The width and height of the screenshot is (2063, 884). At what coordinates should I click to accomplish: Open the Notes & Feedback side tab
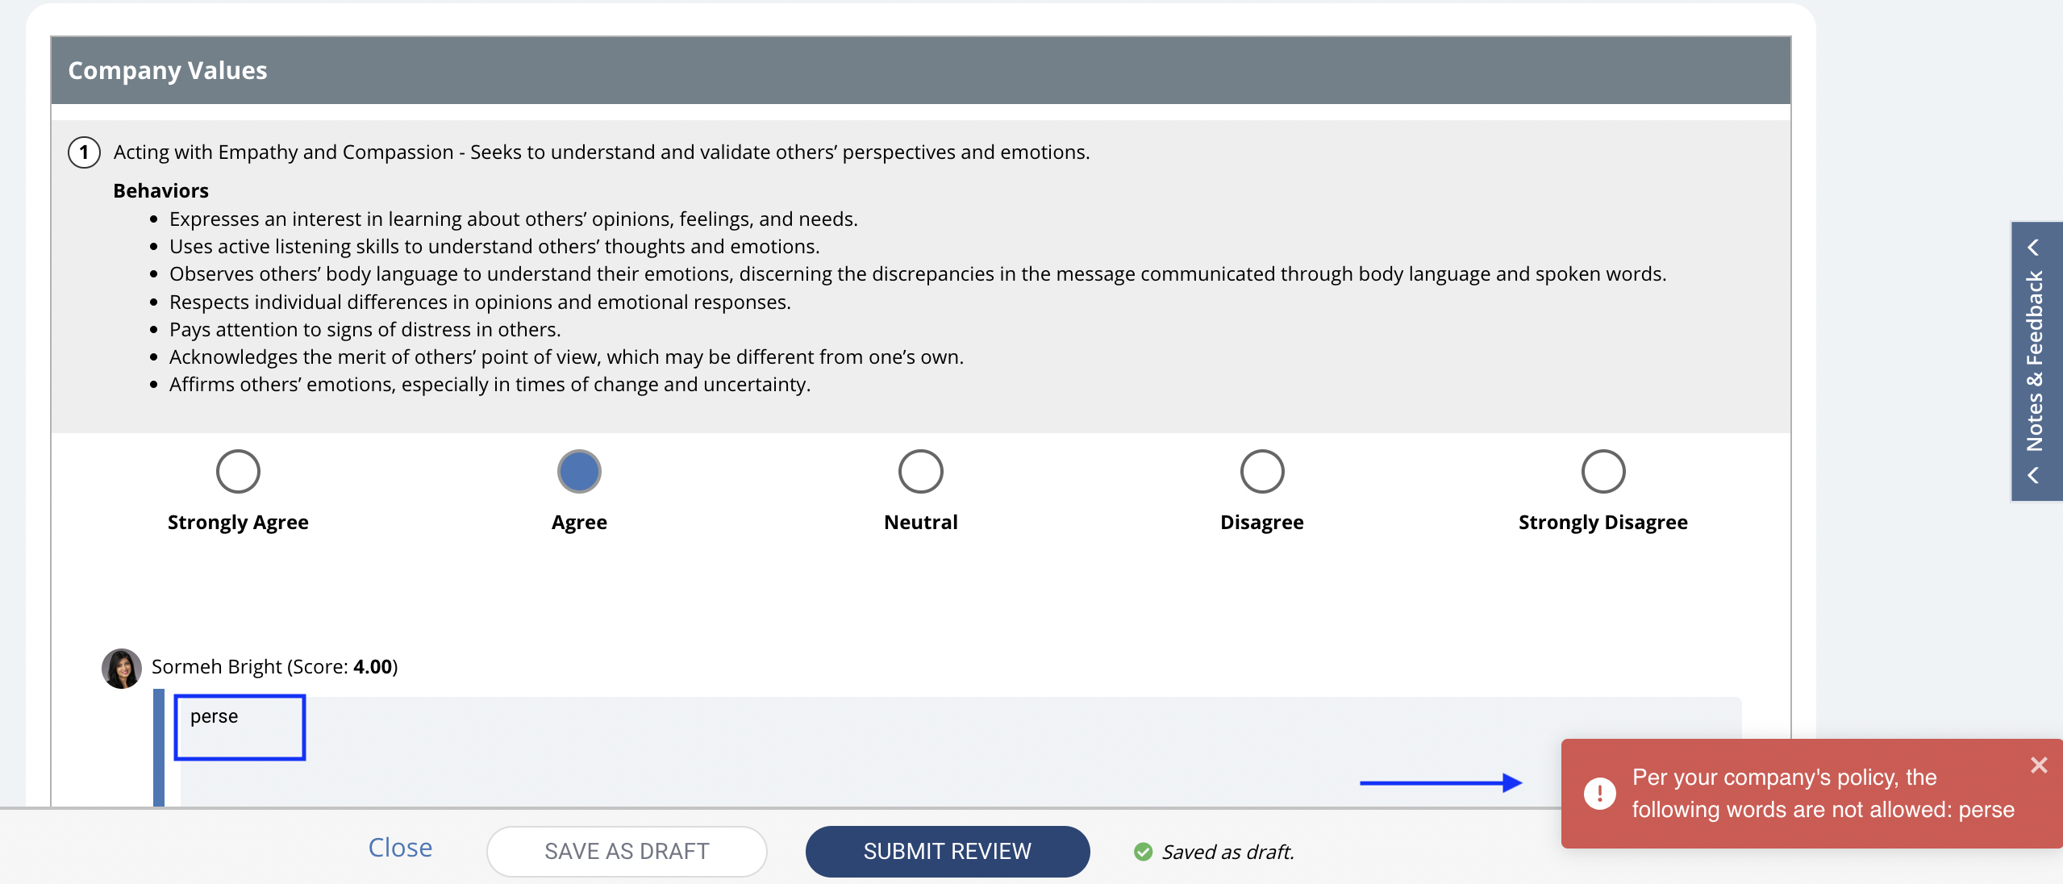(2036, 361)
